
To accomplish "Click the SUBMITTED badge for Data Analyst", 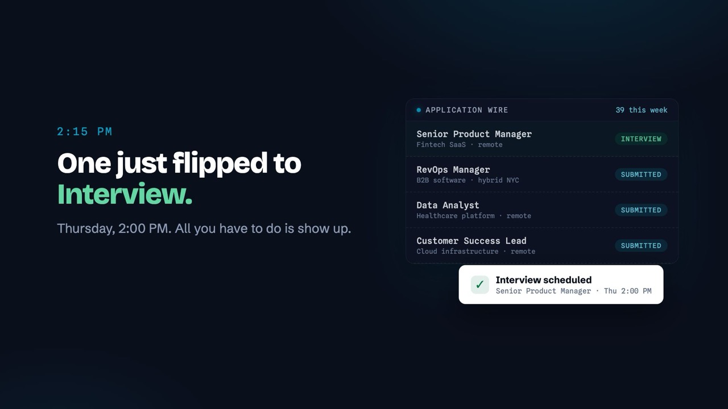I will (x=641, y=210).
